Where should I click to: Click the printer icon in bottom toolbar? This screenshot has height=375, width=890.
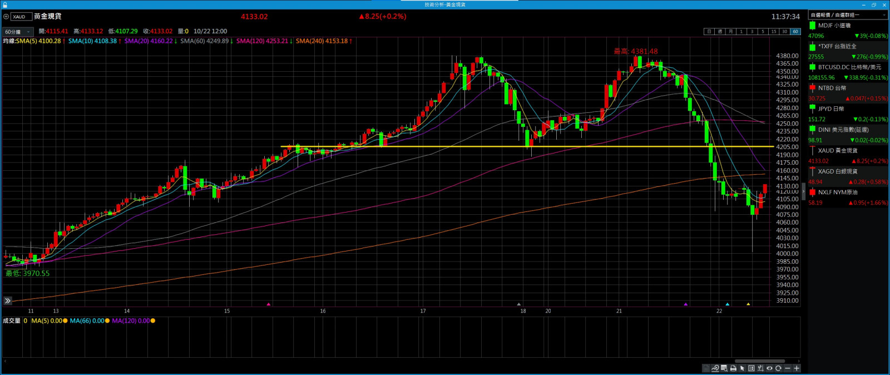pyautogui.click(x=733, y=368)
